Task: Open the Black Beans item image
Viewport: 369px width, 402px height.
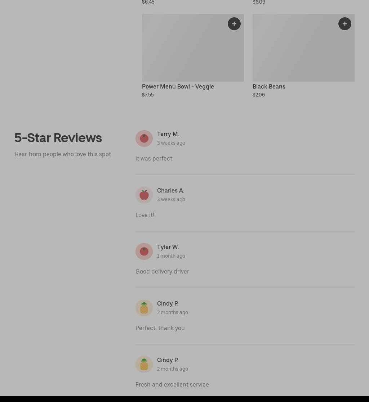Action: coord(303,48)
